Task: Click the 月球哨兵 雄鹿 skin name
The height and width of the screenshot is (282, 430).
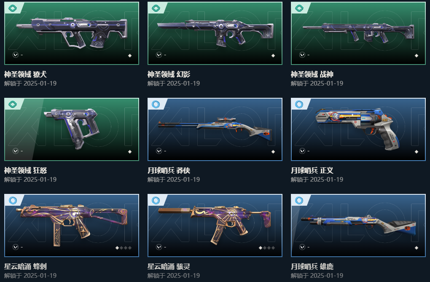Action: (312, 266)
